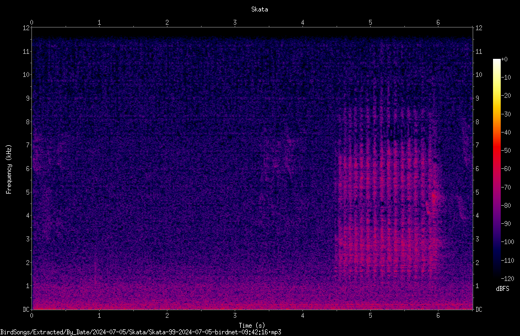Click the '1' tick label on the top time axis
This screenshot has height=336, width=520.
click(99, 23)
